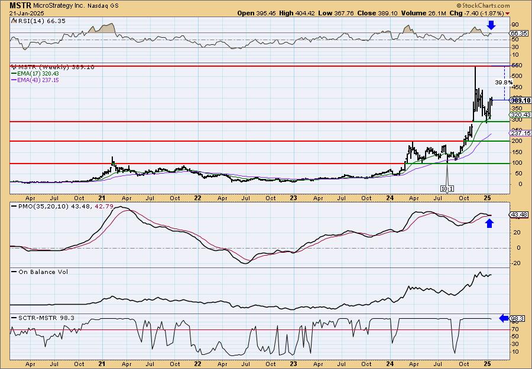The height and width of the screenshot is (369, 532).
Task: Click the small price-bar icon before MSTR (Weekly)
Action: click(14, 67)
